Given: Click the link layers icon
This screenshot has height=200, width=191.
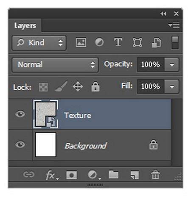Looking at the screenshot, I should (x=28, y=175).
